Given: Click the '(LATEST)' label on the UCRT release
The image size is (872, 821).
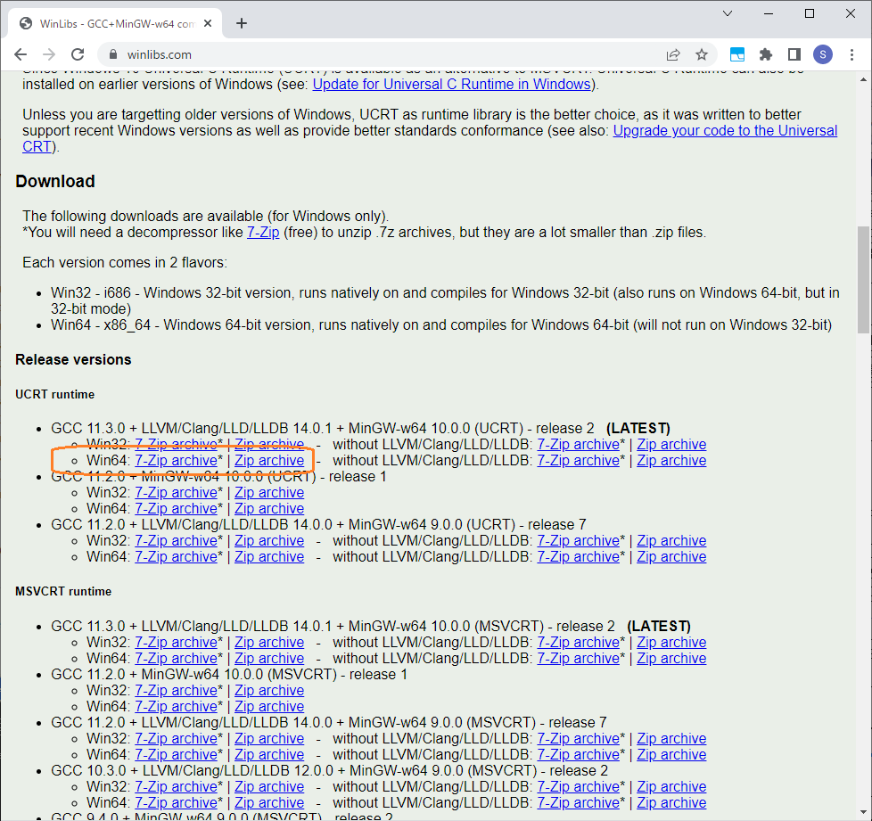Looking at the screenshot, I should click(638, 429).
